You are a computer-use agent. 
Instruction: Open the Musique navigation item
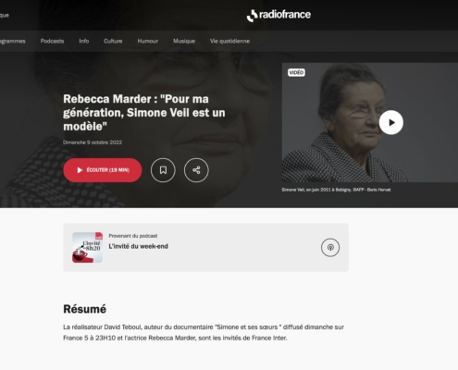pyautogui.click(x=184, y=41)
